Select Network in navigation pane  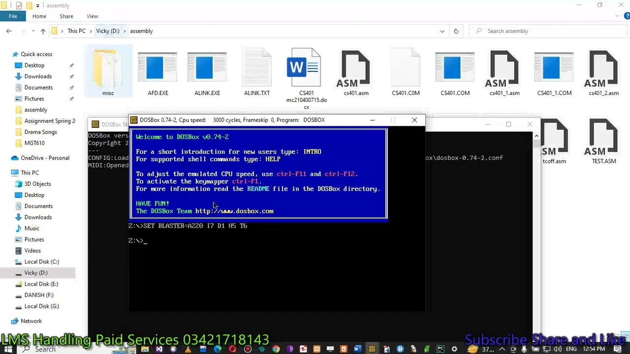(x=31, y=321)
